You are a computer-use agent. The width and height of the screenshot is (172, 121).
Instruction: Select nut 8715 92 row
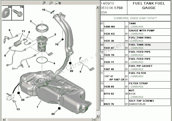[x=109, y=94]
